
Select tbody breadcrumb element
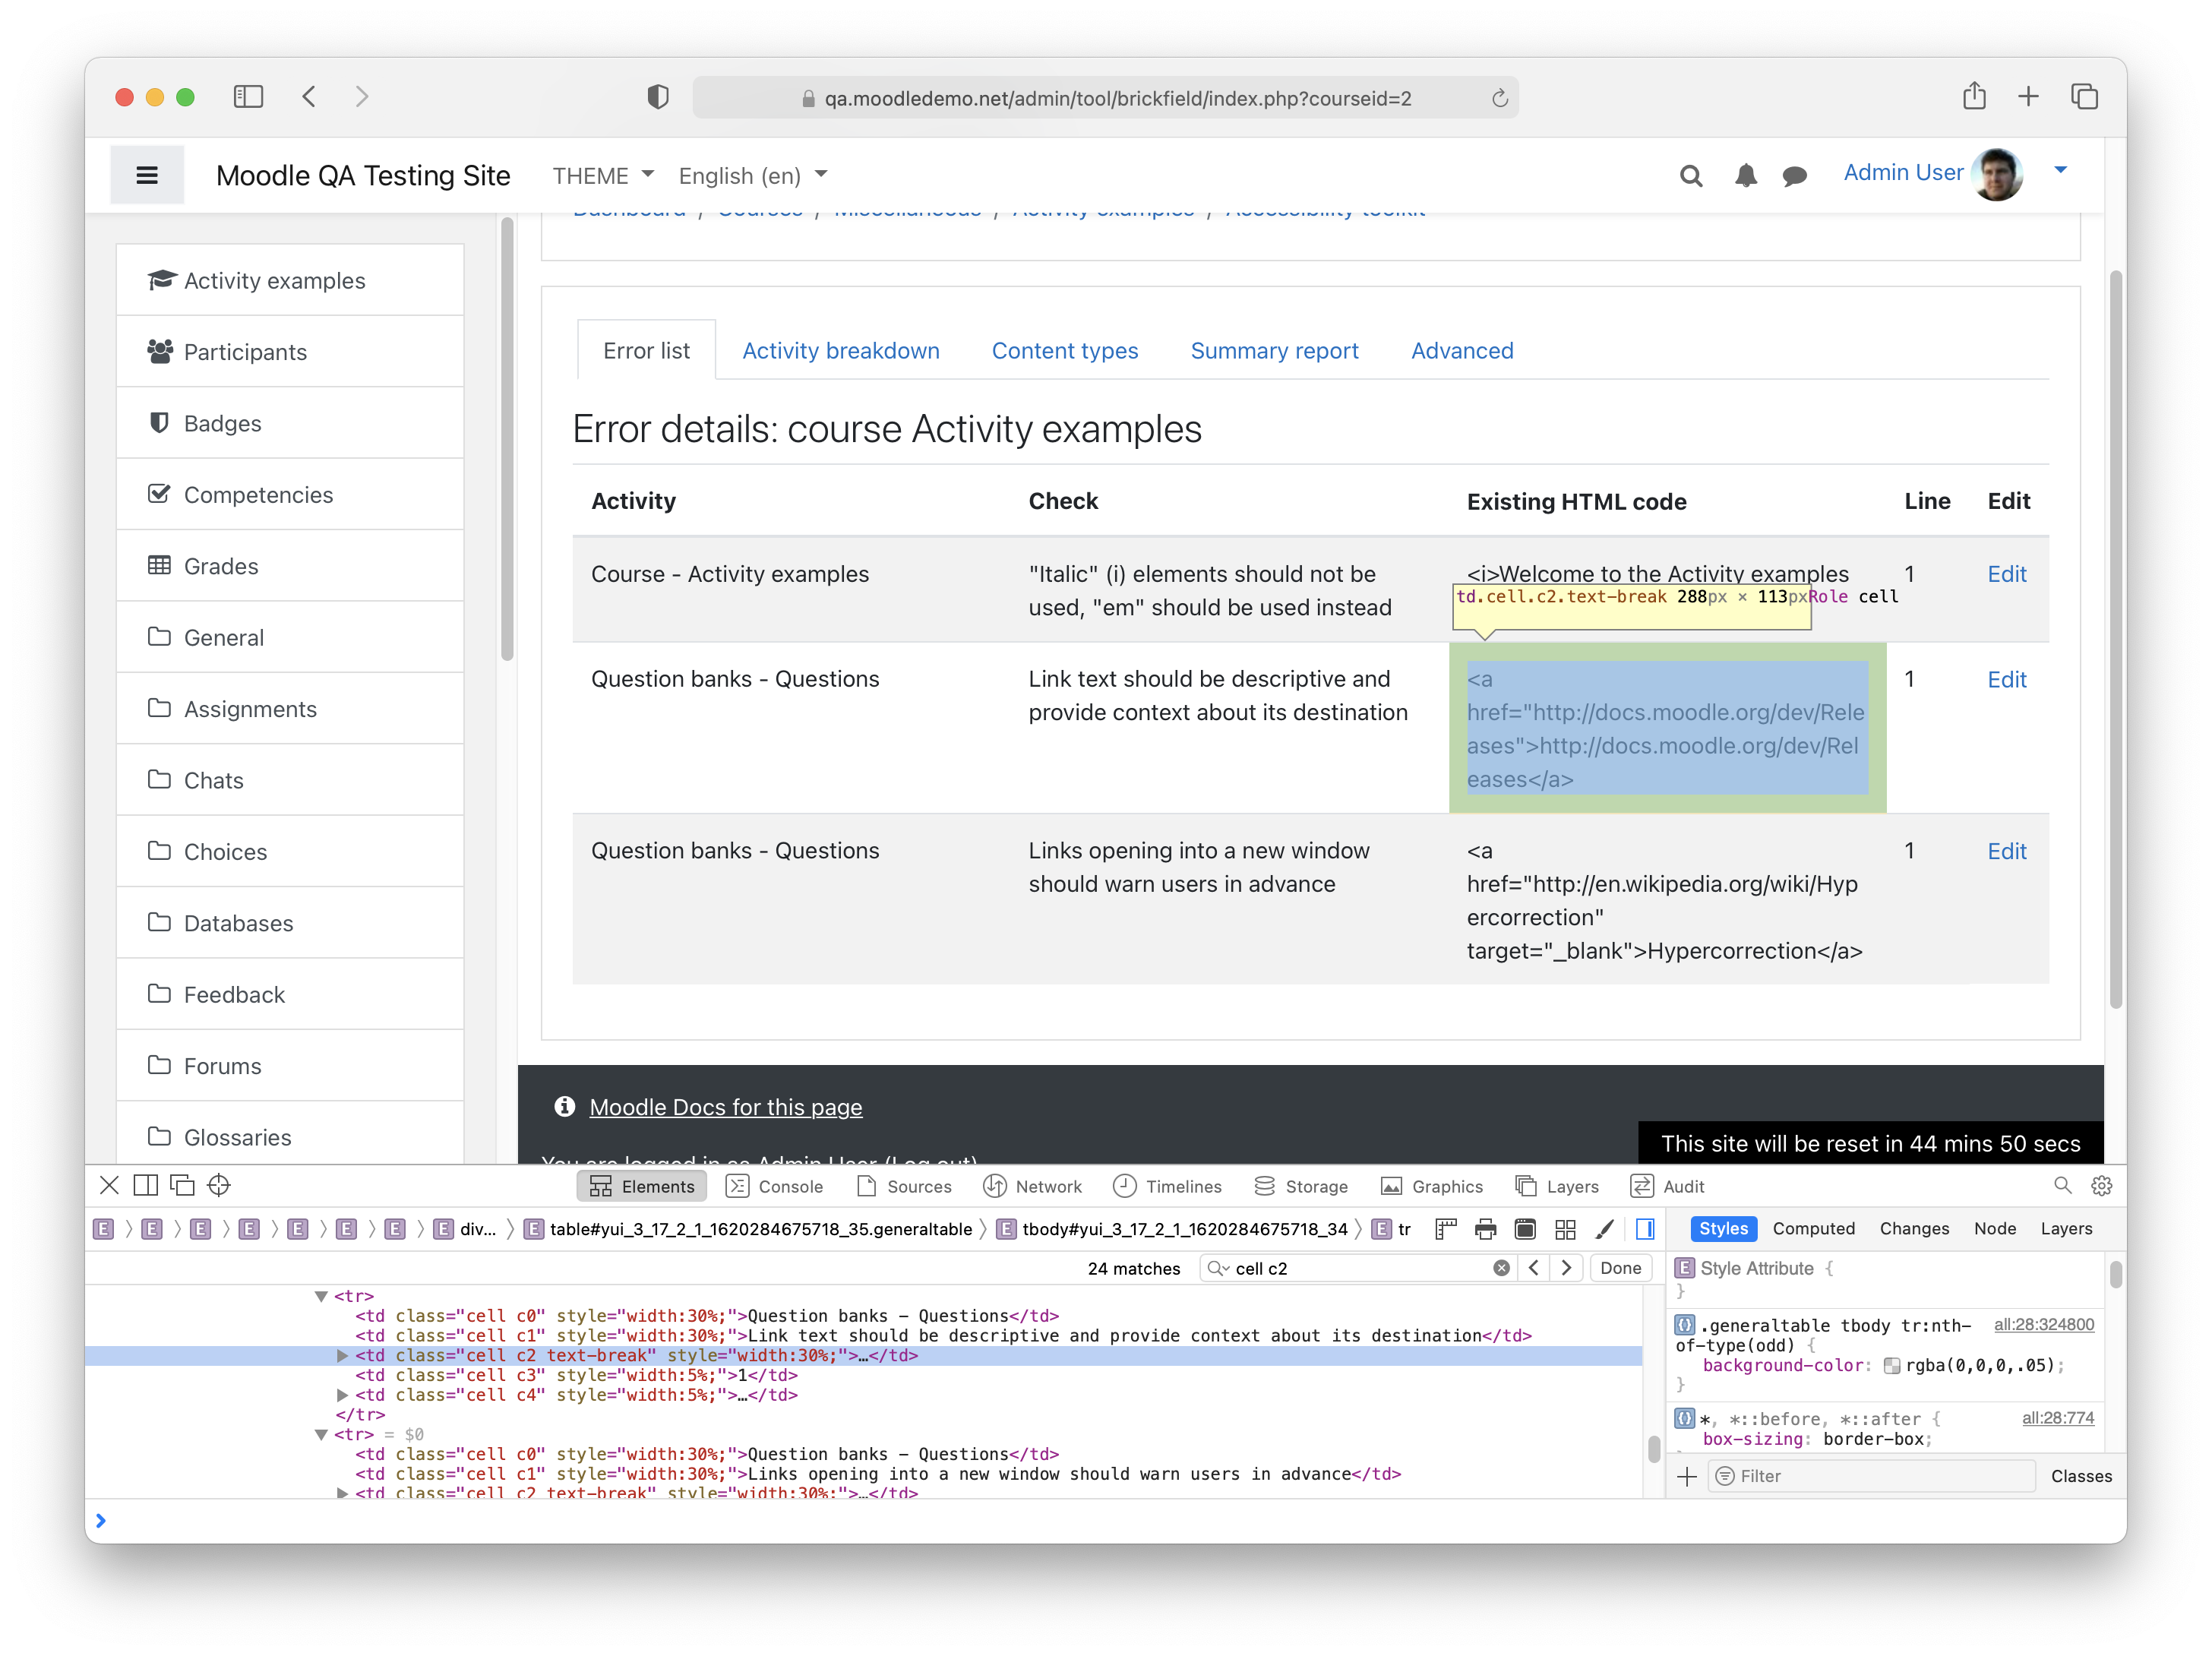pos(1172,1229)
